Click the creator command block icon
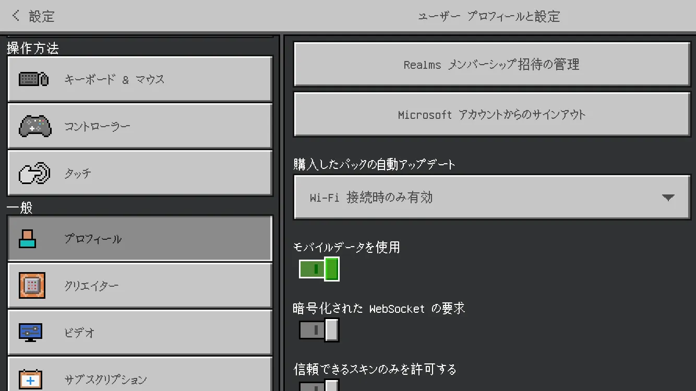This screenshot has width=696, height=391. 32,286
